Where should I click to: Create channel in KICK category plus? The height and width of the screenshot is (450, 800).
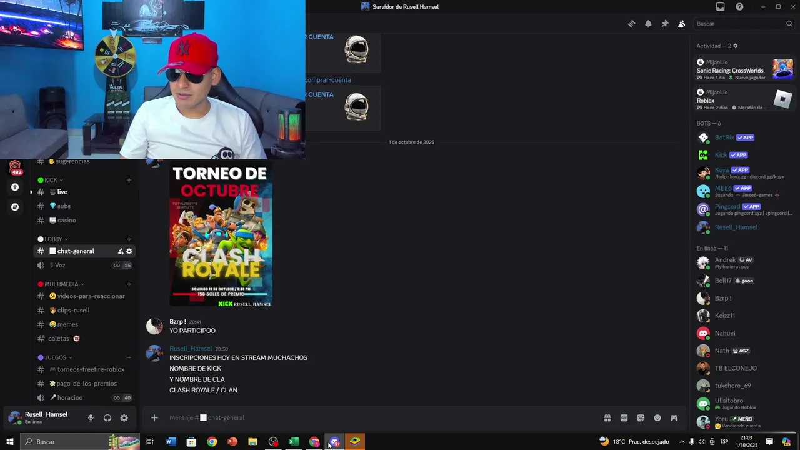(129, 180)
